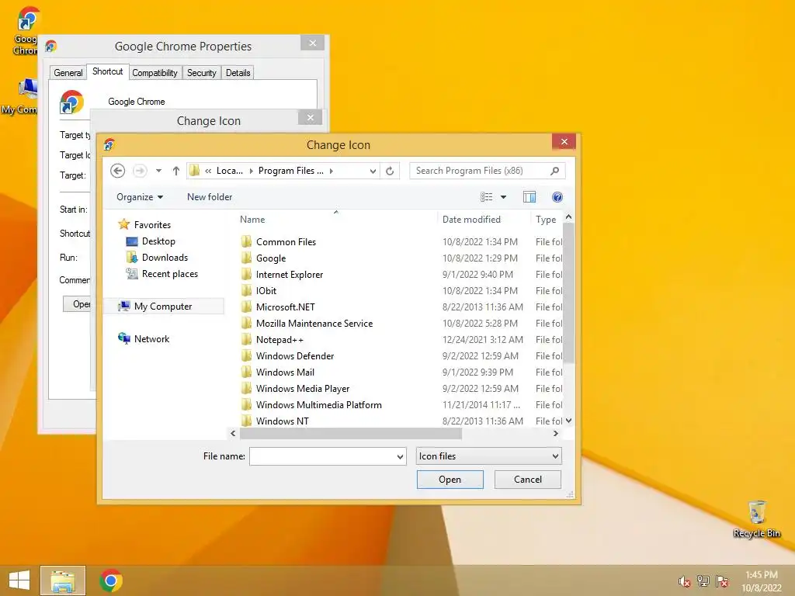Refresh the Program Files folder view

pyautogui.click(x=390, y=171)
